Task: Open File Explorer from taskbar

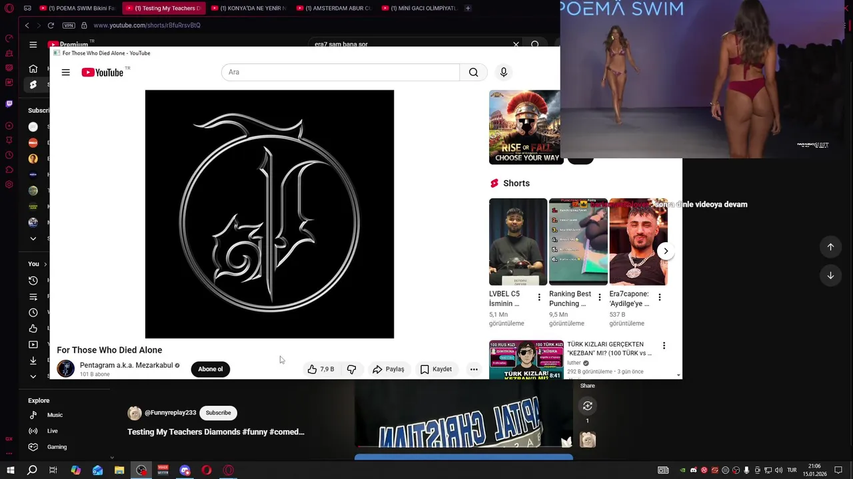Action: 119,470
